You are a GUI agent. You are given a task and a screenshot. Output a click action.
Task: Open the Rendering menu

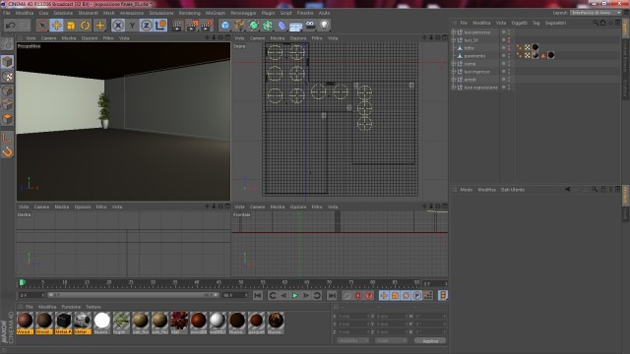pos(189,13)
